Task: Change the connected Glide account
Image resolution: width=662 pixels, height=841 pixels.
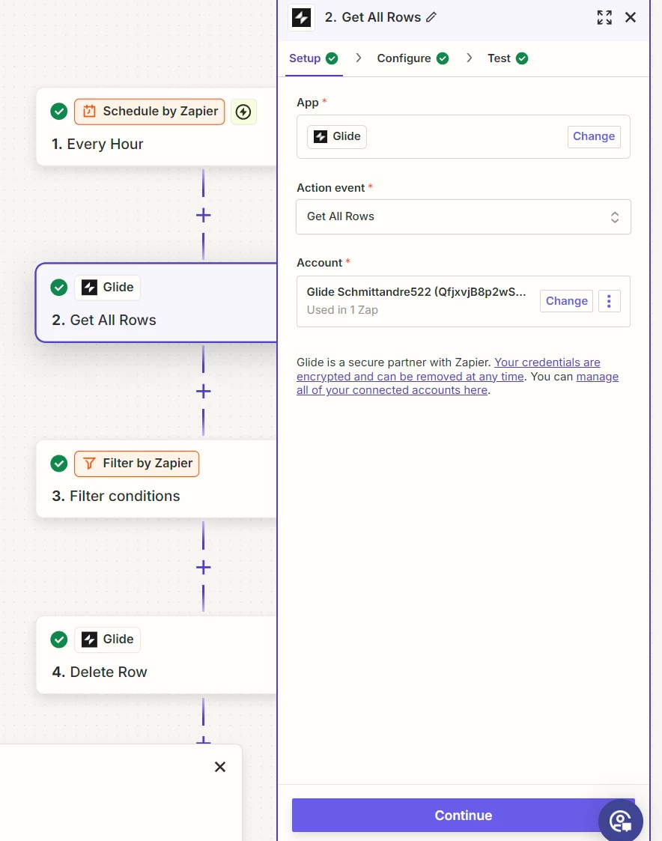Action: click(x=566, y=301)
